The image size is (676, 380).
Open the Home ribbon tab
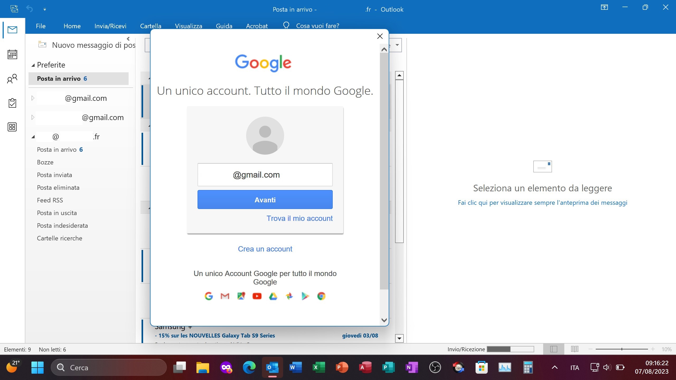(x=72, y=26)
